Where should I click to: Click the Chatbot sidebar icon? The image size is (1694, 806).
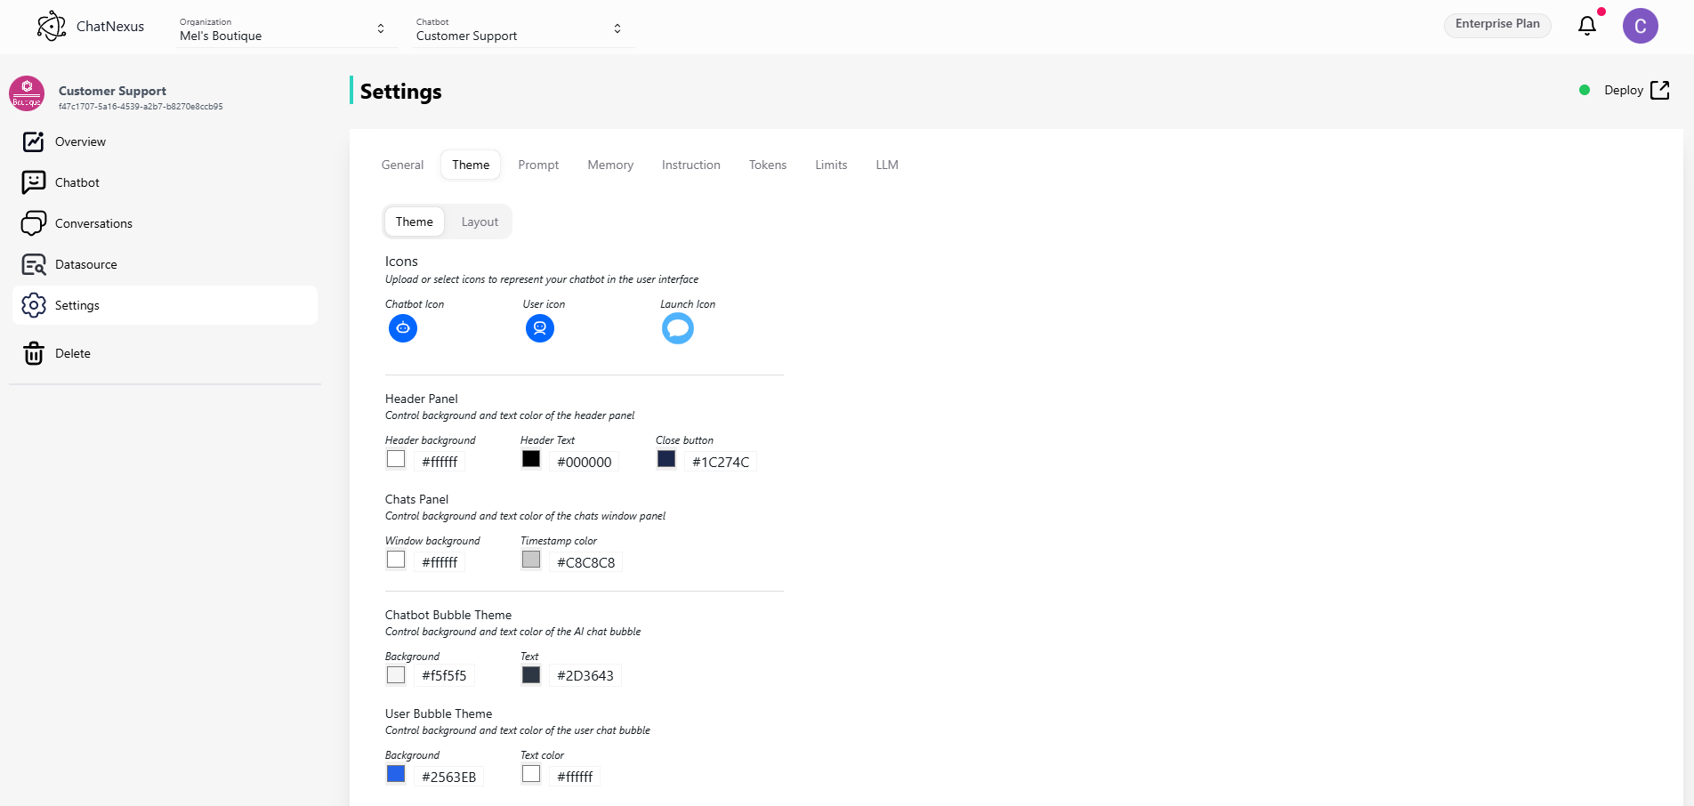pos(34,182)
